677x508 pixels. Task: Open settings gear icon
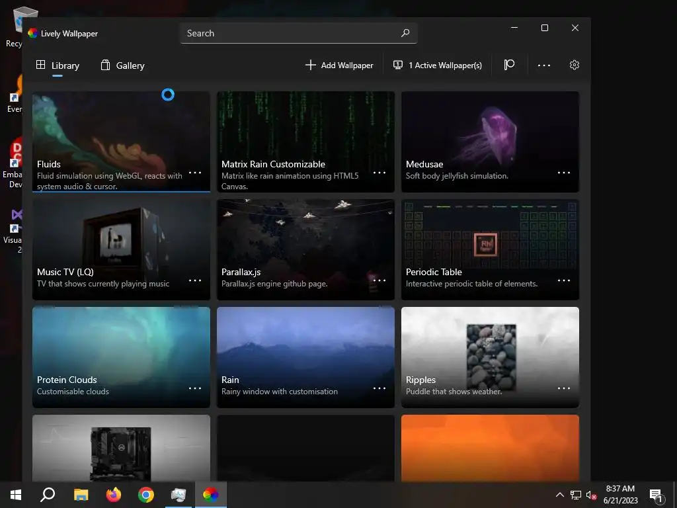point(575,65)
